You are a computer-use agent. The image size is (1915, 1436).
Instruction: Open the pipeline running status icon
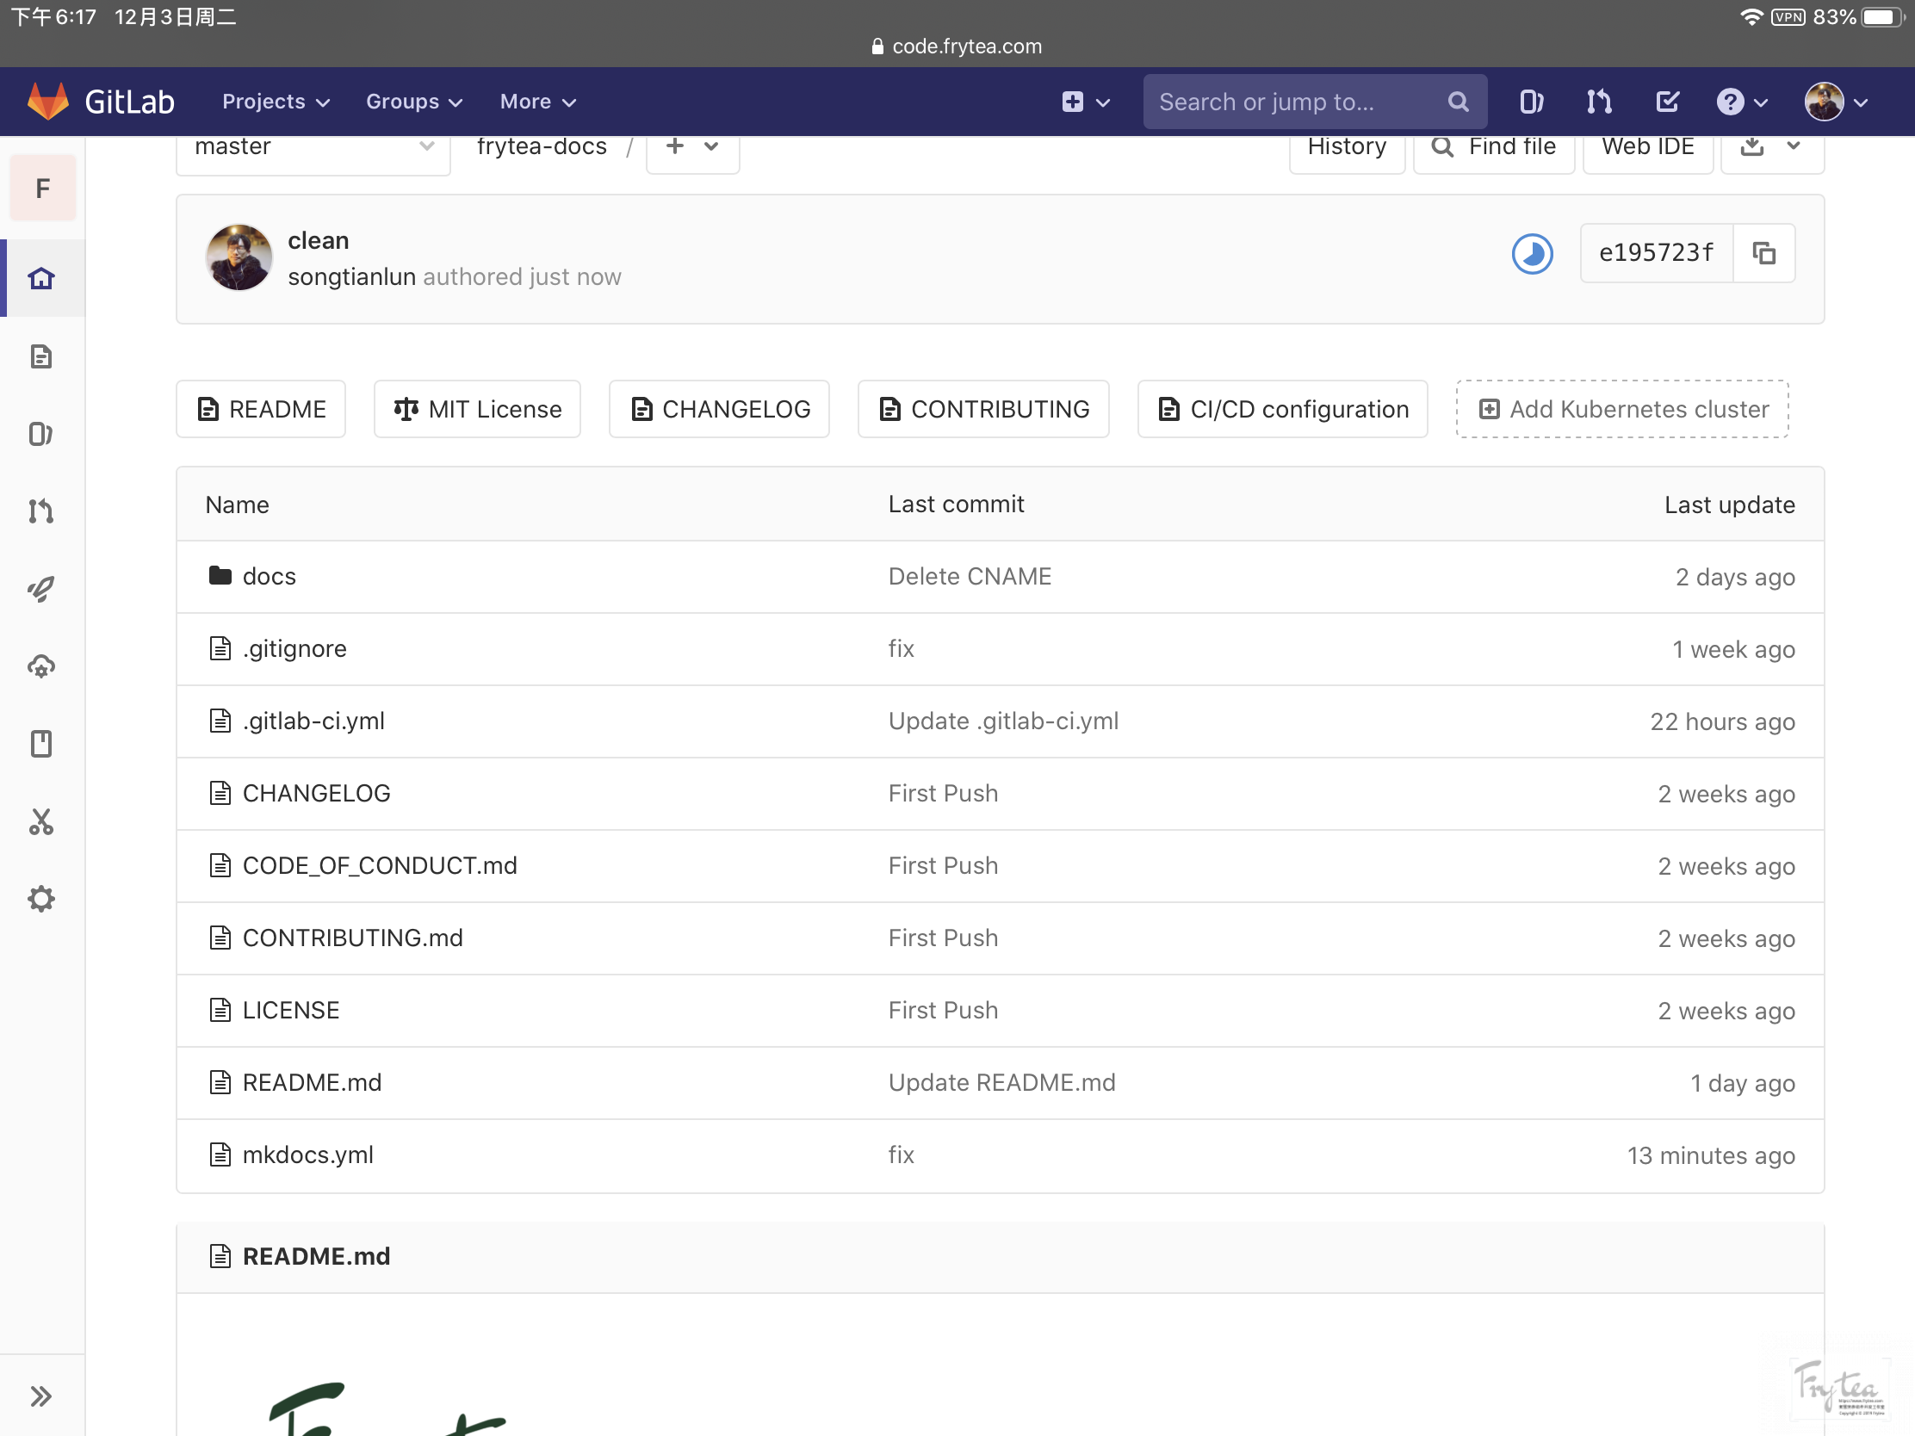point(1532,255)
